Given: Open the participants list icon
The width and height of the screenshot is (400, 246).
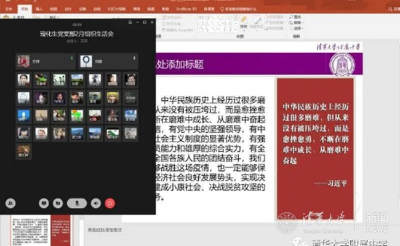Looking at the screenshot, I should [x=10, y=201].
